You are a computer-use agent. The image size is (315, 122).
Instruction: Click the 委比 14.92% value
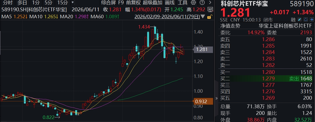[x=256, y=33]
